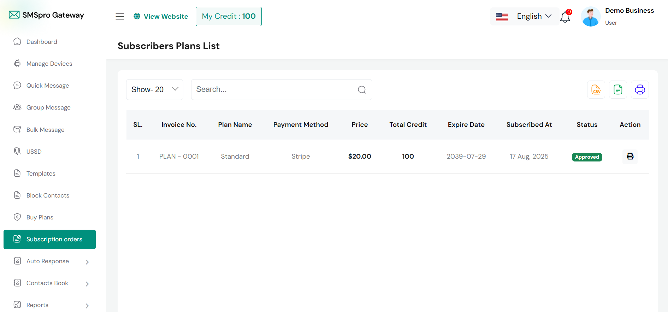Image resolution: width=668 pixels, height=312 pixels.
Task: Click the My Credit : 100 button
Action: [229, 17]
